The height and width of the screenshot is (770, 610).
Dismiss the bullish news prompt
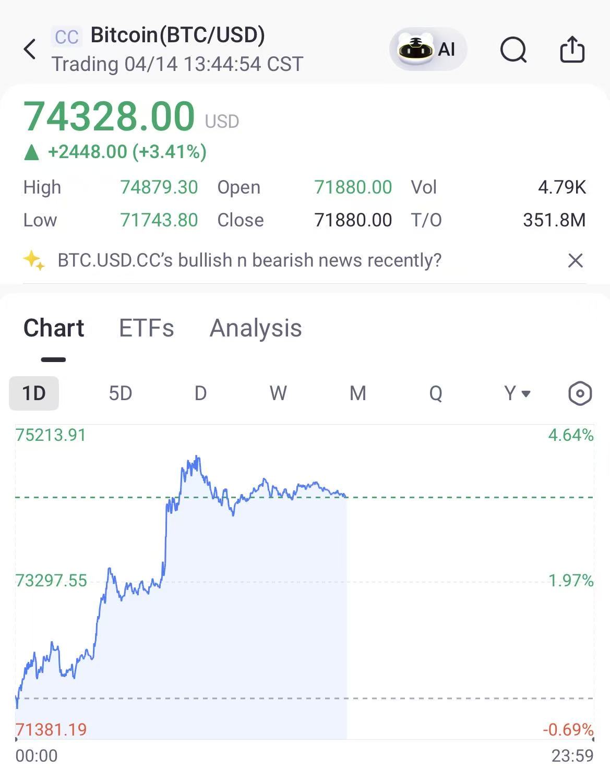click(x=575, y=260)
